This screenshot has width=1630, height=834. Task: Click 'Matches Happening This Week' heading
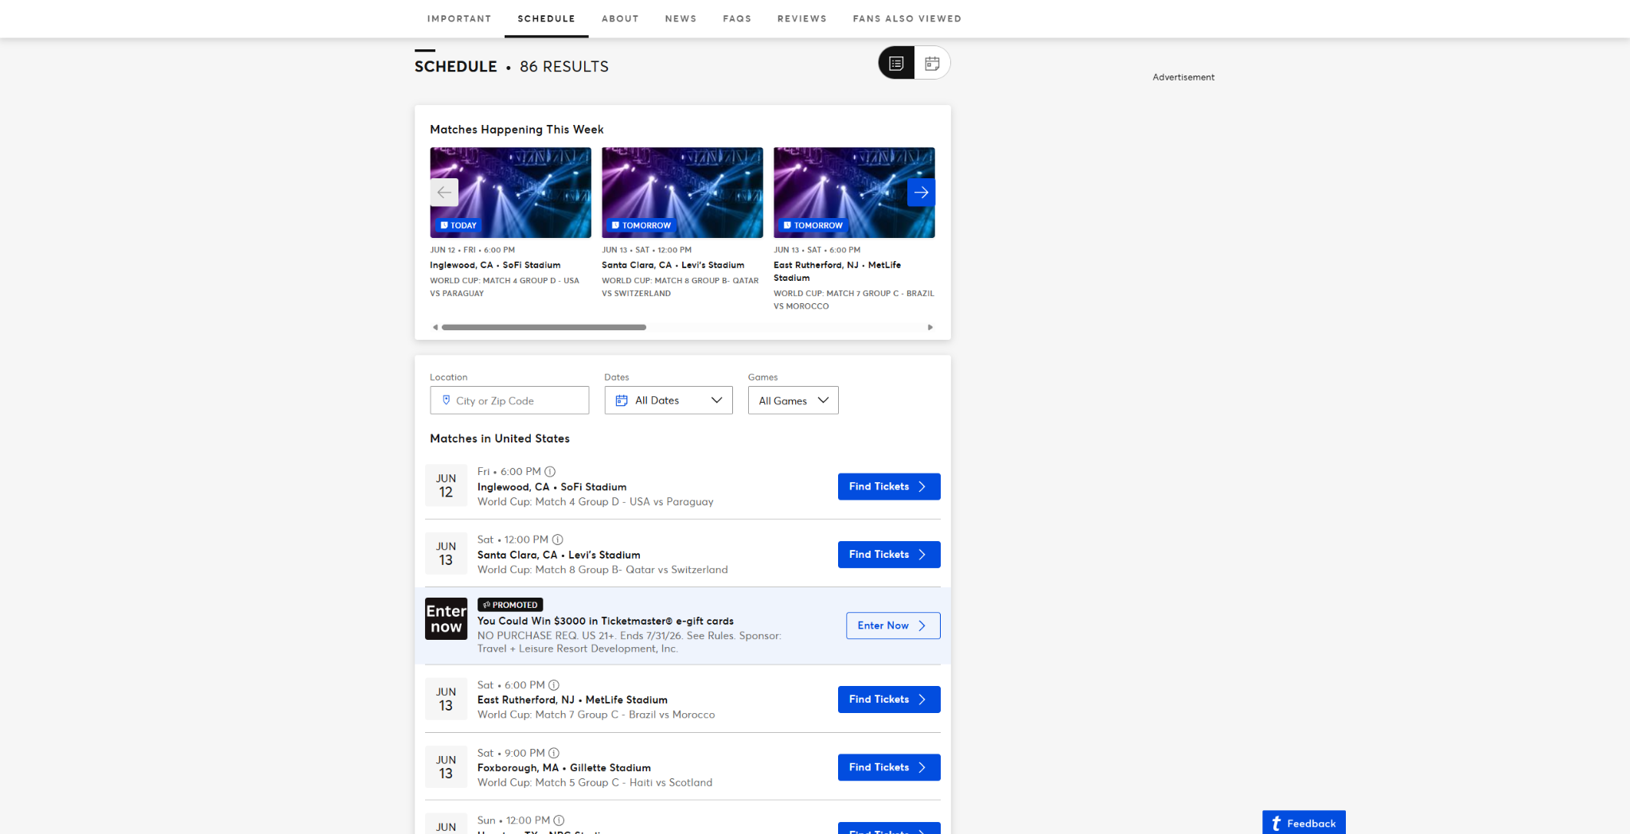click(x=517, y=130)
